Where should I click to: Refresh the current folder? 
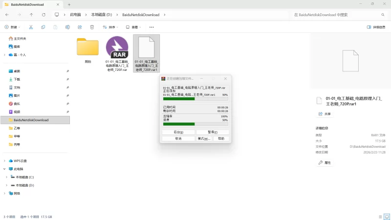(x=43, y=15)
